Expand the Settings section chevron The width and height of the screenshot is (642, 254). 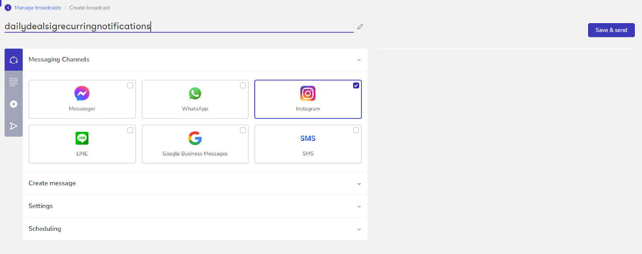pyautogui.click(x=359, y=207)
